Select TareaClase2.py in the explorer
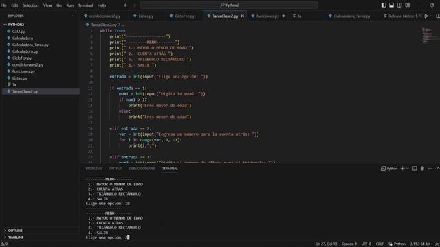 (41, 91)
